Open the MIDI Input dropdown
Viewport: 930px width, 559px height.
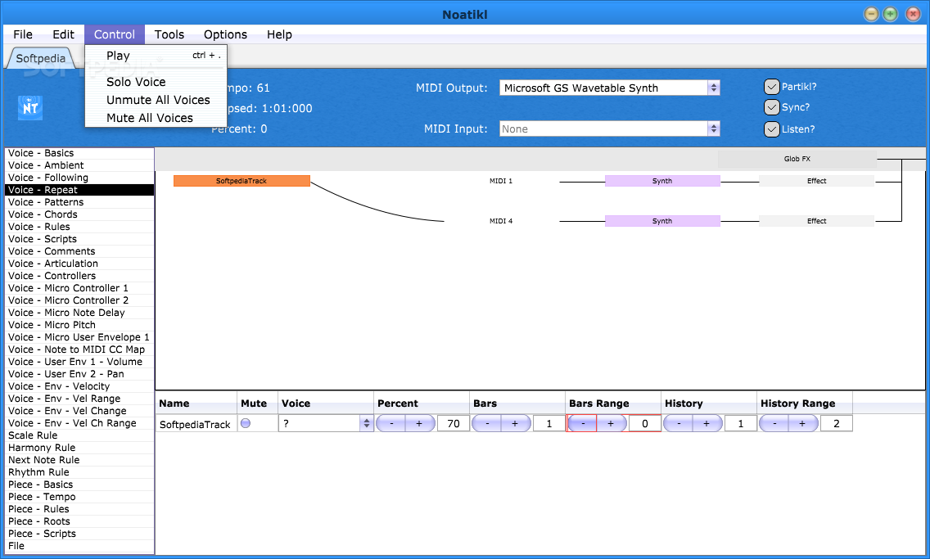pyautogui.click(x=610, y=128)
